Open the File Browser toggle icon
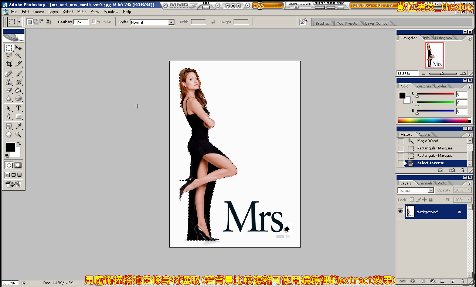This screenshot has height=287, width=476. pos(303,22)
